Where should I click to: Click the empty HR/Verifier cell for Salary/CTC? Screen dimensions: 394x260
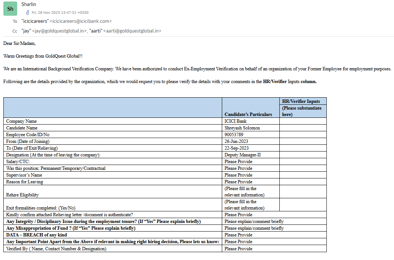click(303, 162)
